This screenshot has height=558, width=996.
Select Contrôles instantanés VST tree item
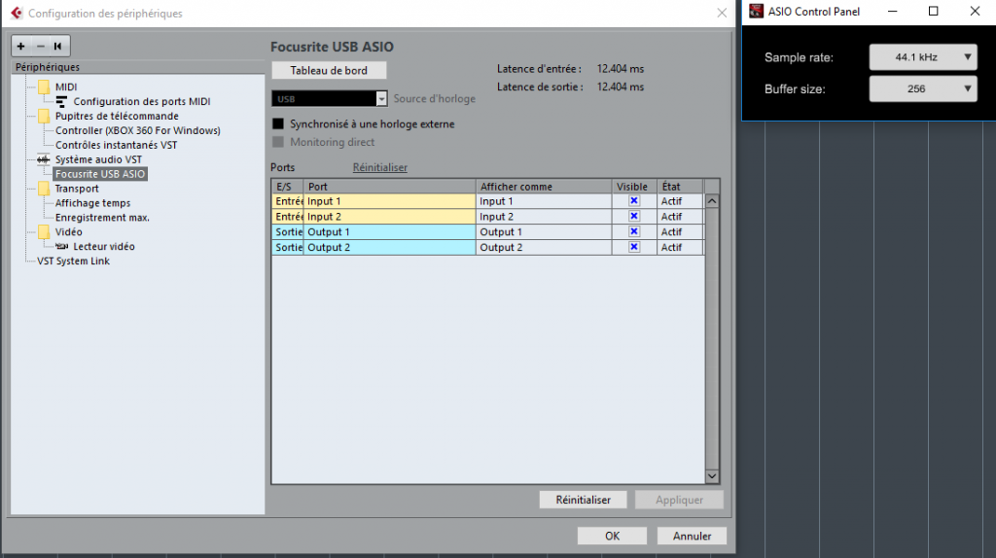tap(117, 146)
